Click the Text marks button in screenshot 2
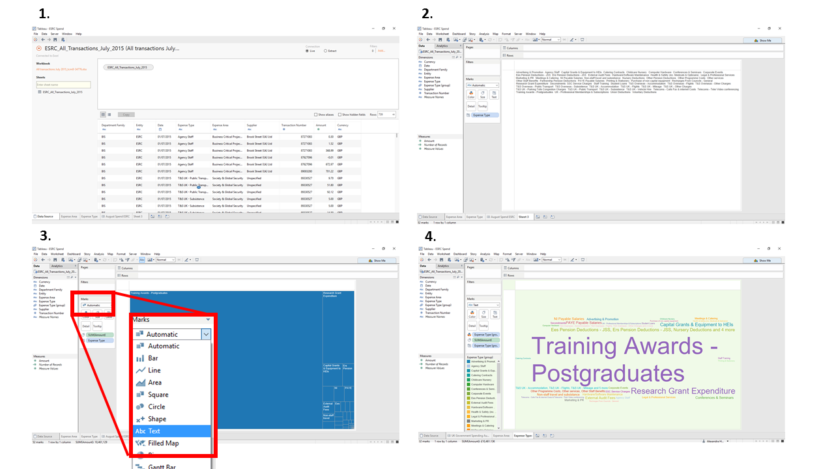 pyautogui.click(x=494, y=95)
